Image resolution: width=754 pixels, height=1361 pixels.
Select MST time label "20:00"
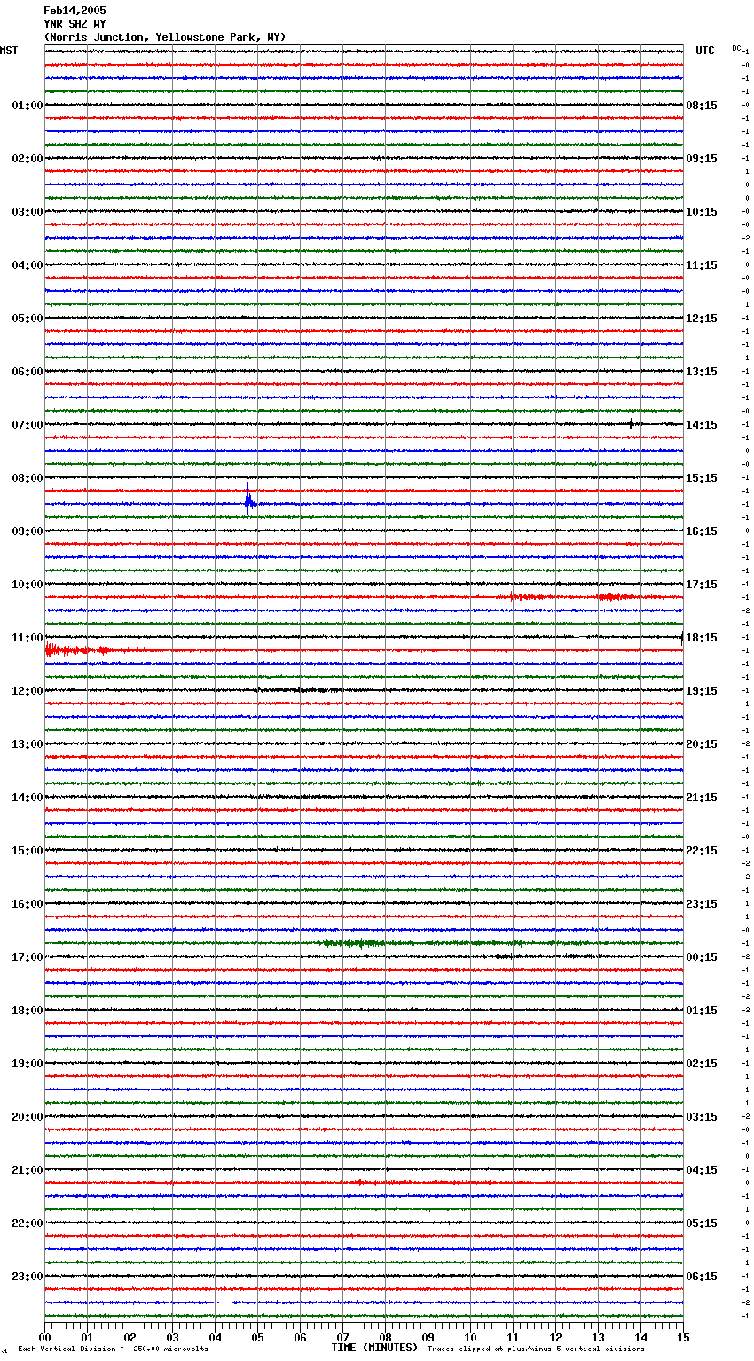click(x=27, y=1117)
